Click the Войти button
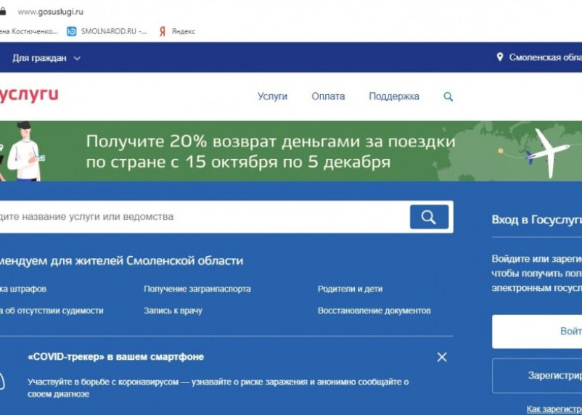This screenshot has height=415, width=582. tap(537, 332)
